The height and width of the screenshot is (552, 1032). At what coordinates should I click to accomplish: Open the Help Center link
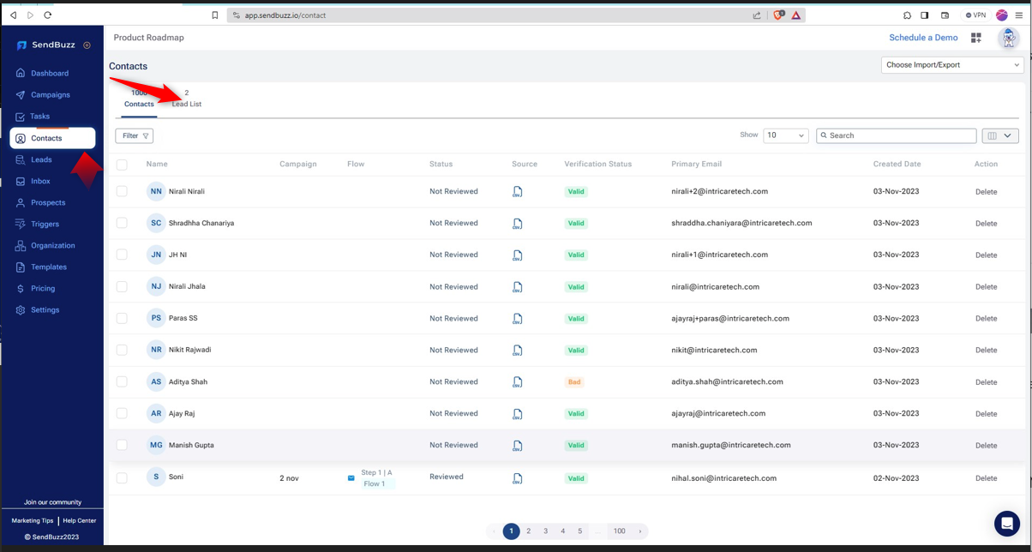coord(80,520)
